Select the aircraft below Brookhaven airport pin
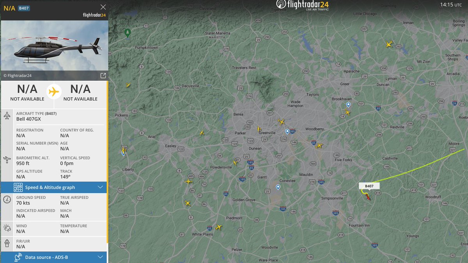This screenshot has height=263, width=468. click(347, 113)
